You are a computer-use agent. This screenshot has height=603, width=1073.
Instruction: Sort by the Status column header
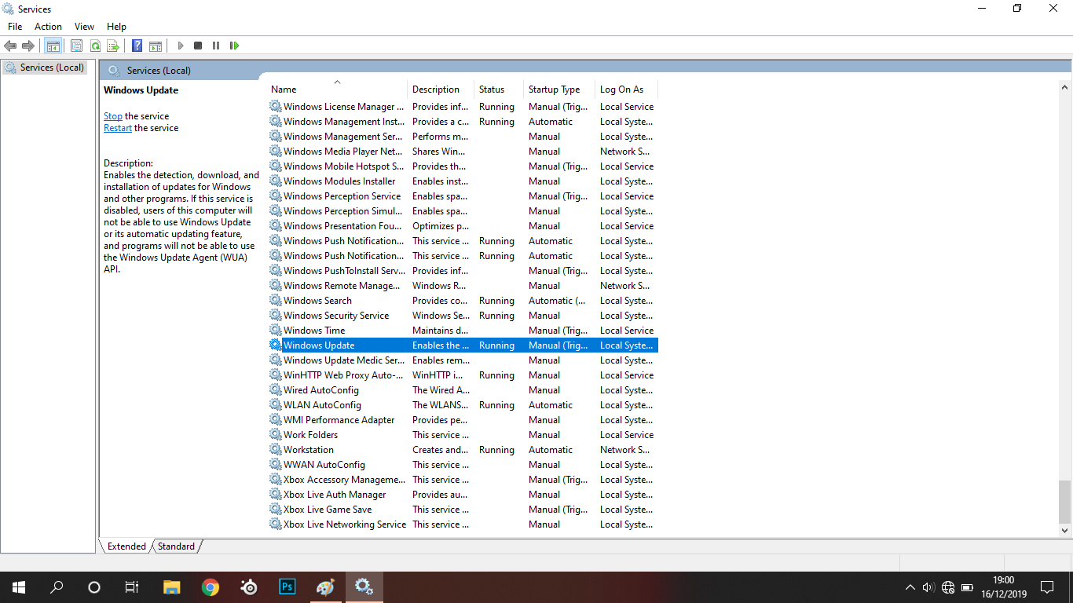pyautogui.click(x=500, y=90)
